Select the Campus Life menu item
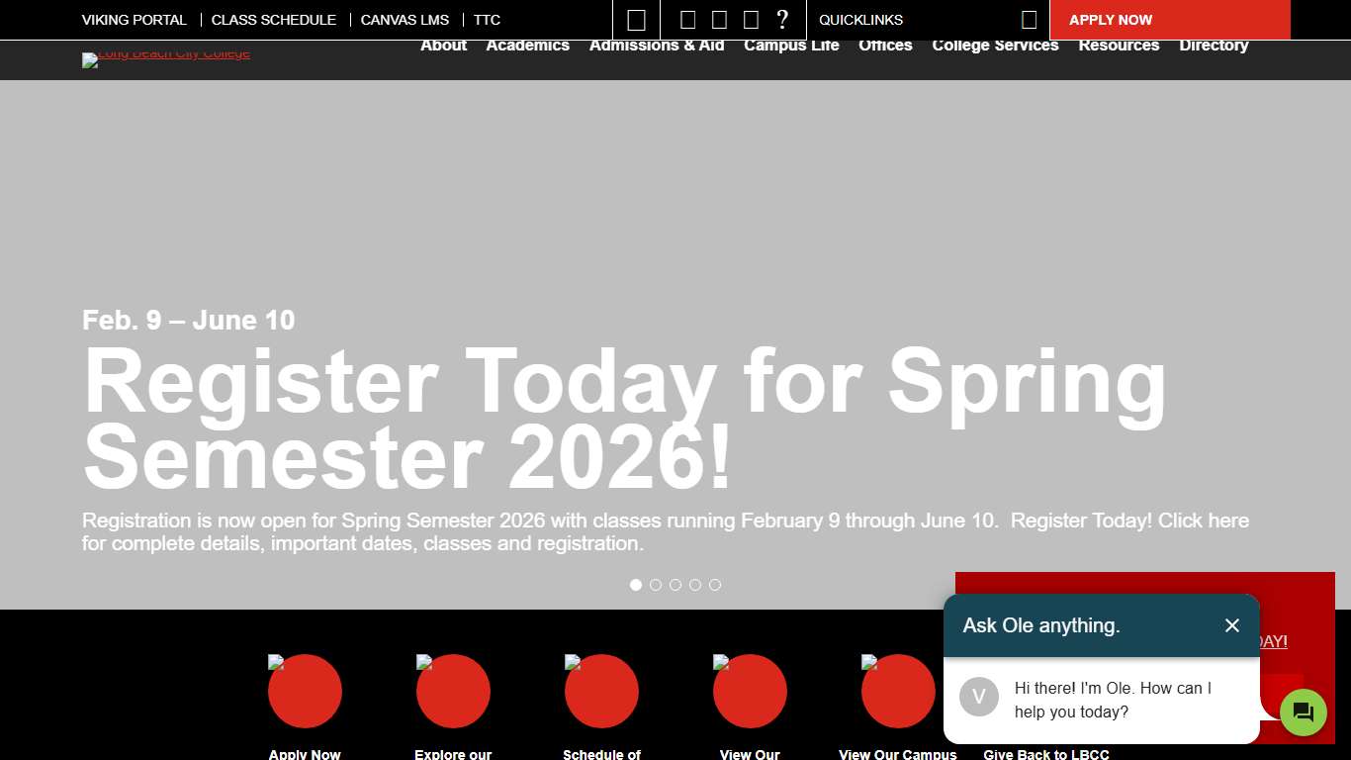 791,45
